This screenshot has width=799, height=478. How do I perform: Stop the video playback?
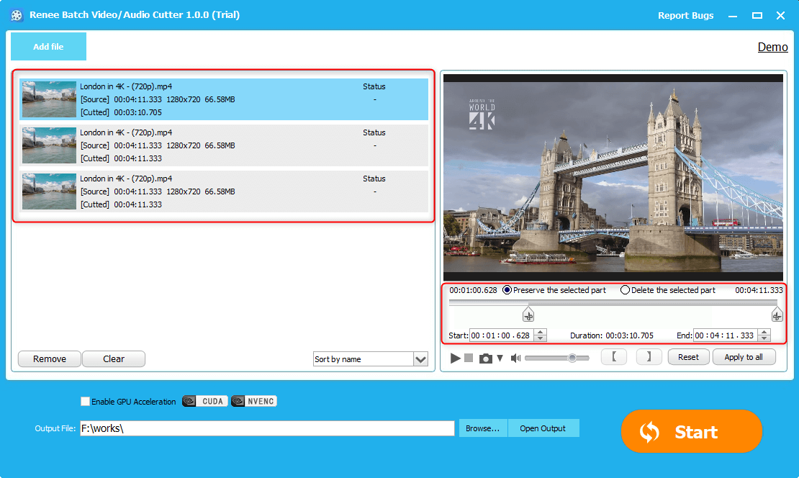(469, 358)
